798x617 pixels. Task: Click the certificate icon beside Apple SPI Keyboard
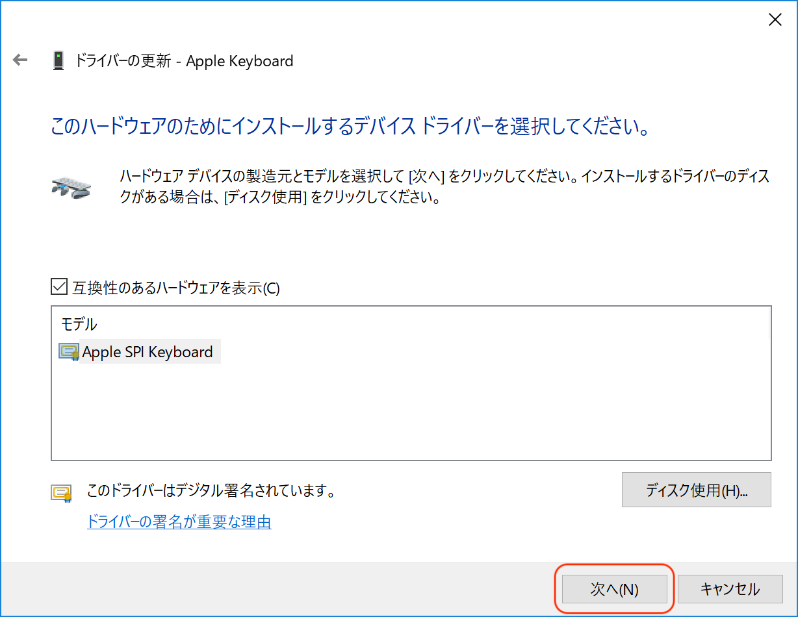tap(69, 352)
